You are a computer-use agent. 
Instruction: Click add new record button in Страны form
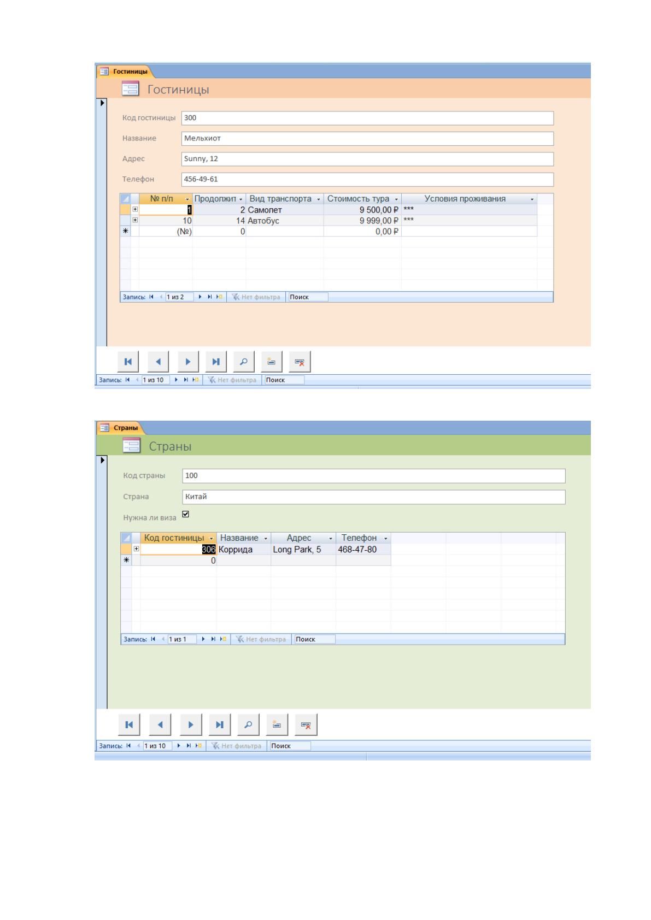[x=277, y=724]
